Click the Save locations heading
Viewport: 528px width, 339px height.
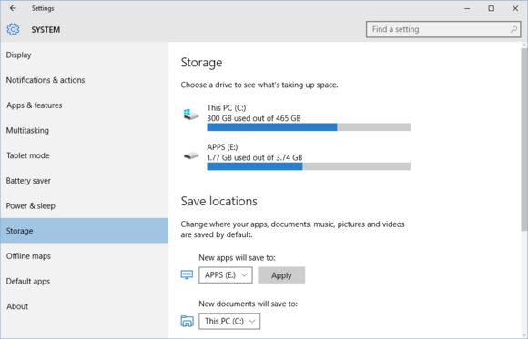[218, 201]
